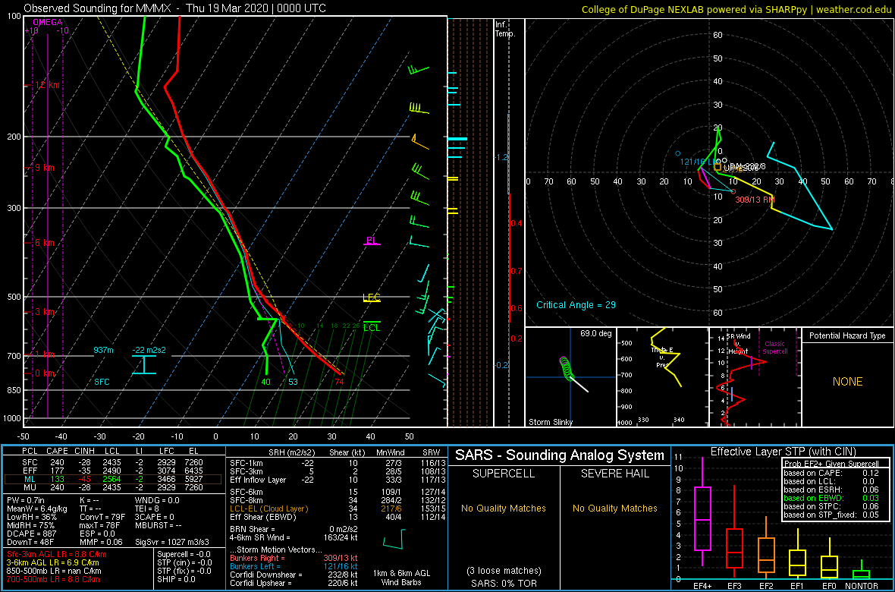Click the 1km & 6km AGL wind barbs icon
Screen dimensions: 895x592
click(395, 537)
